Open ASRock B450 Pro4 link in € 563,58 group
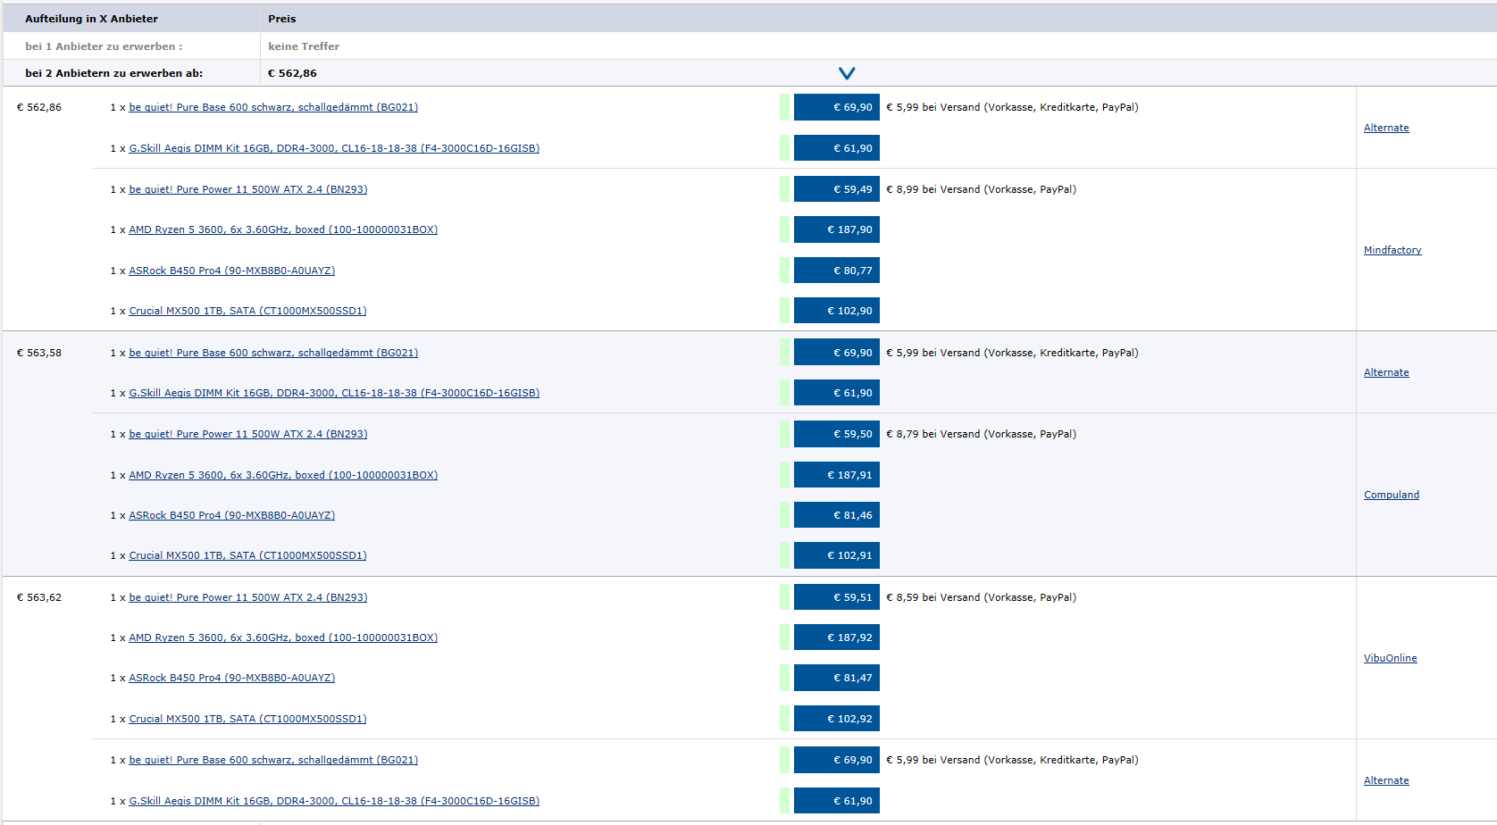1497x825 pixels. coord(232,515)
